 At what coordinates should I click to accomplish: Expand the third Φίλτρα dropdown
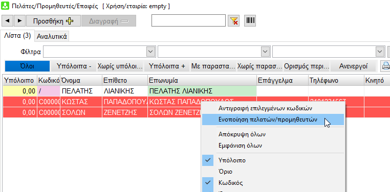click(x=379, y=52)
